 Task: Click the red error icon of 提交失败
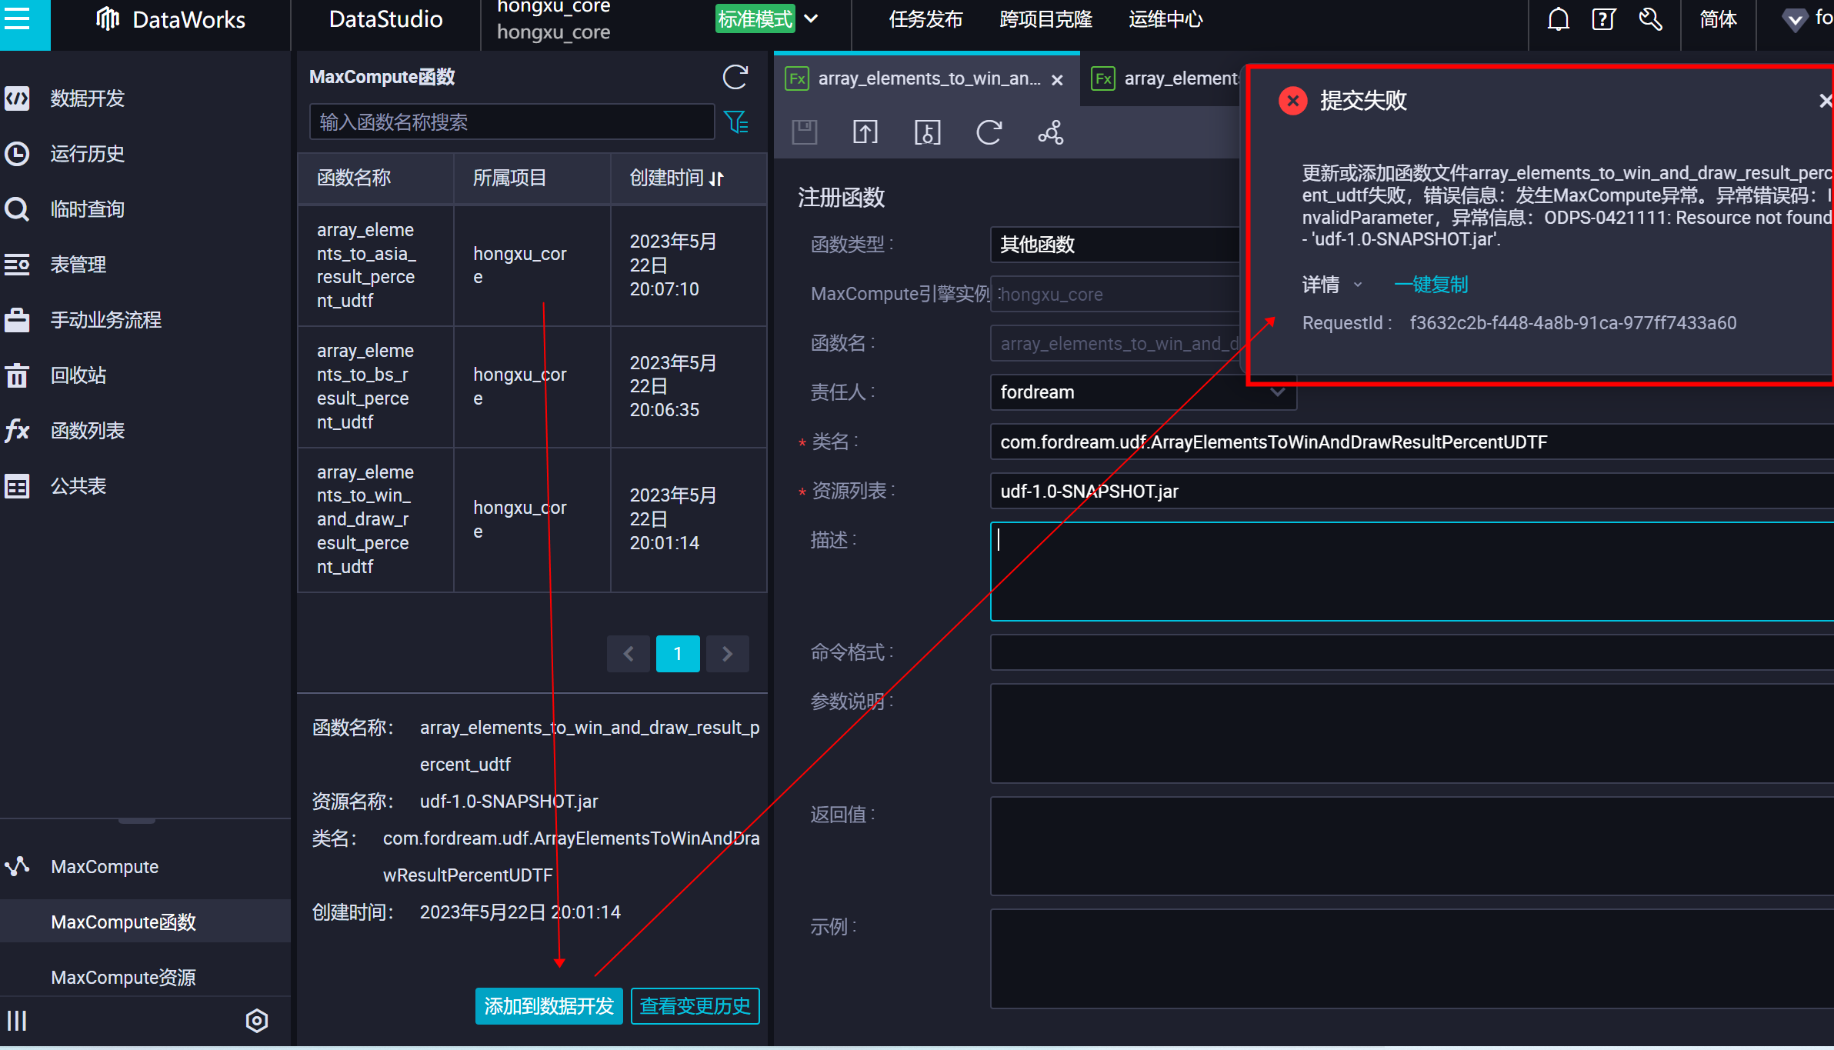[1293, 101]
